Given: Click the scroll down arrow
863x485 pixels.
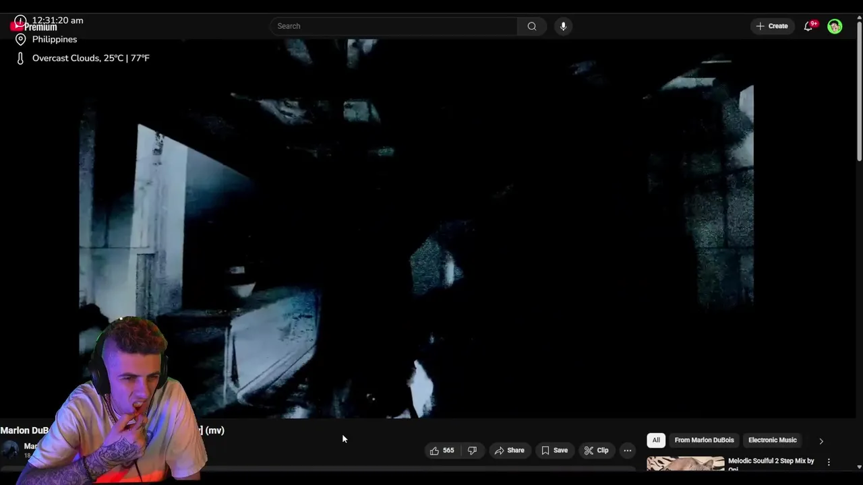Looking at the screenshot, I should pos(859,466).
